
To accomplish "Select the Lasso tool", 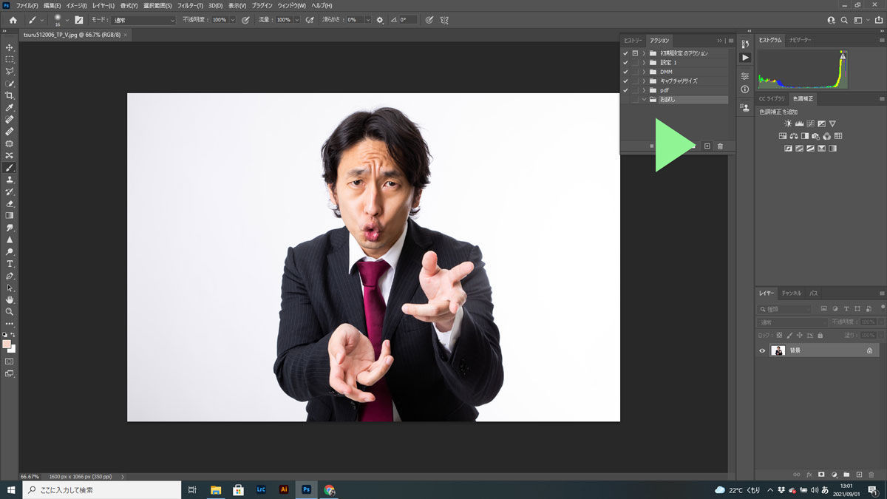I will [x=10, y=71].
